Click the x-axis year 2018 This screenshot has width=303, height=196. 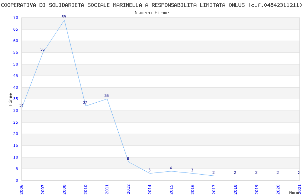(x=235, y=189)
